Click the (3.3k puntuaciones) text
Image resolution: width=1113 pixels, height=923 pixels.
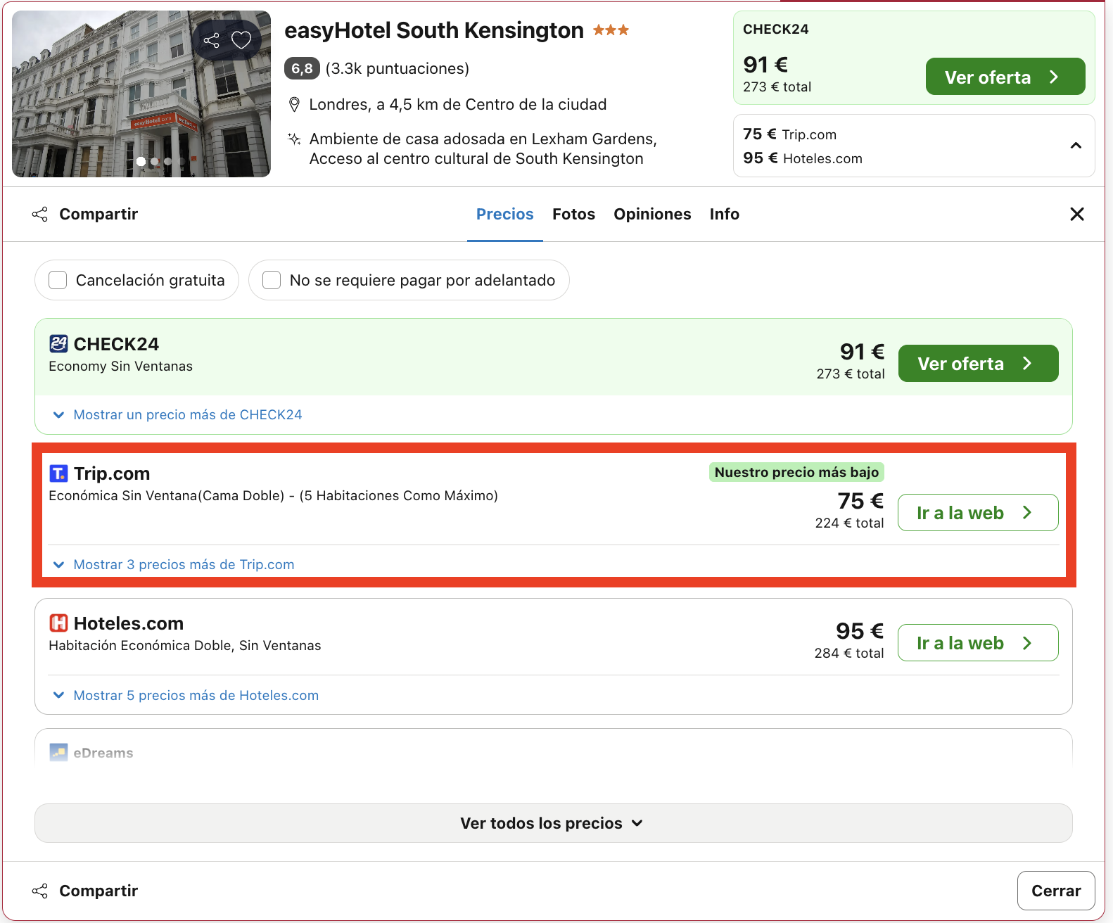point(397,68)
